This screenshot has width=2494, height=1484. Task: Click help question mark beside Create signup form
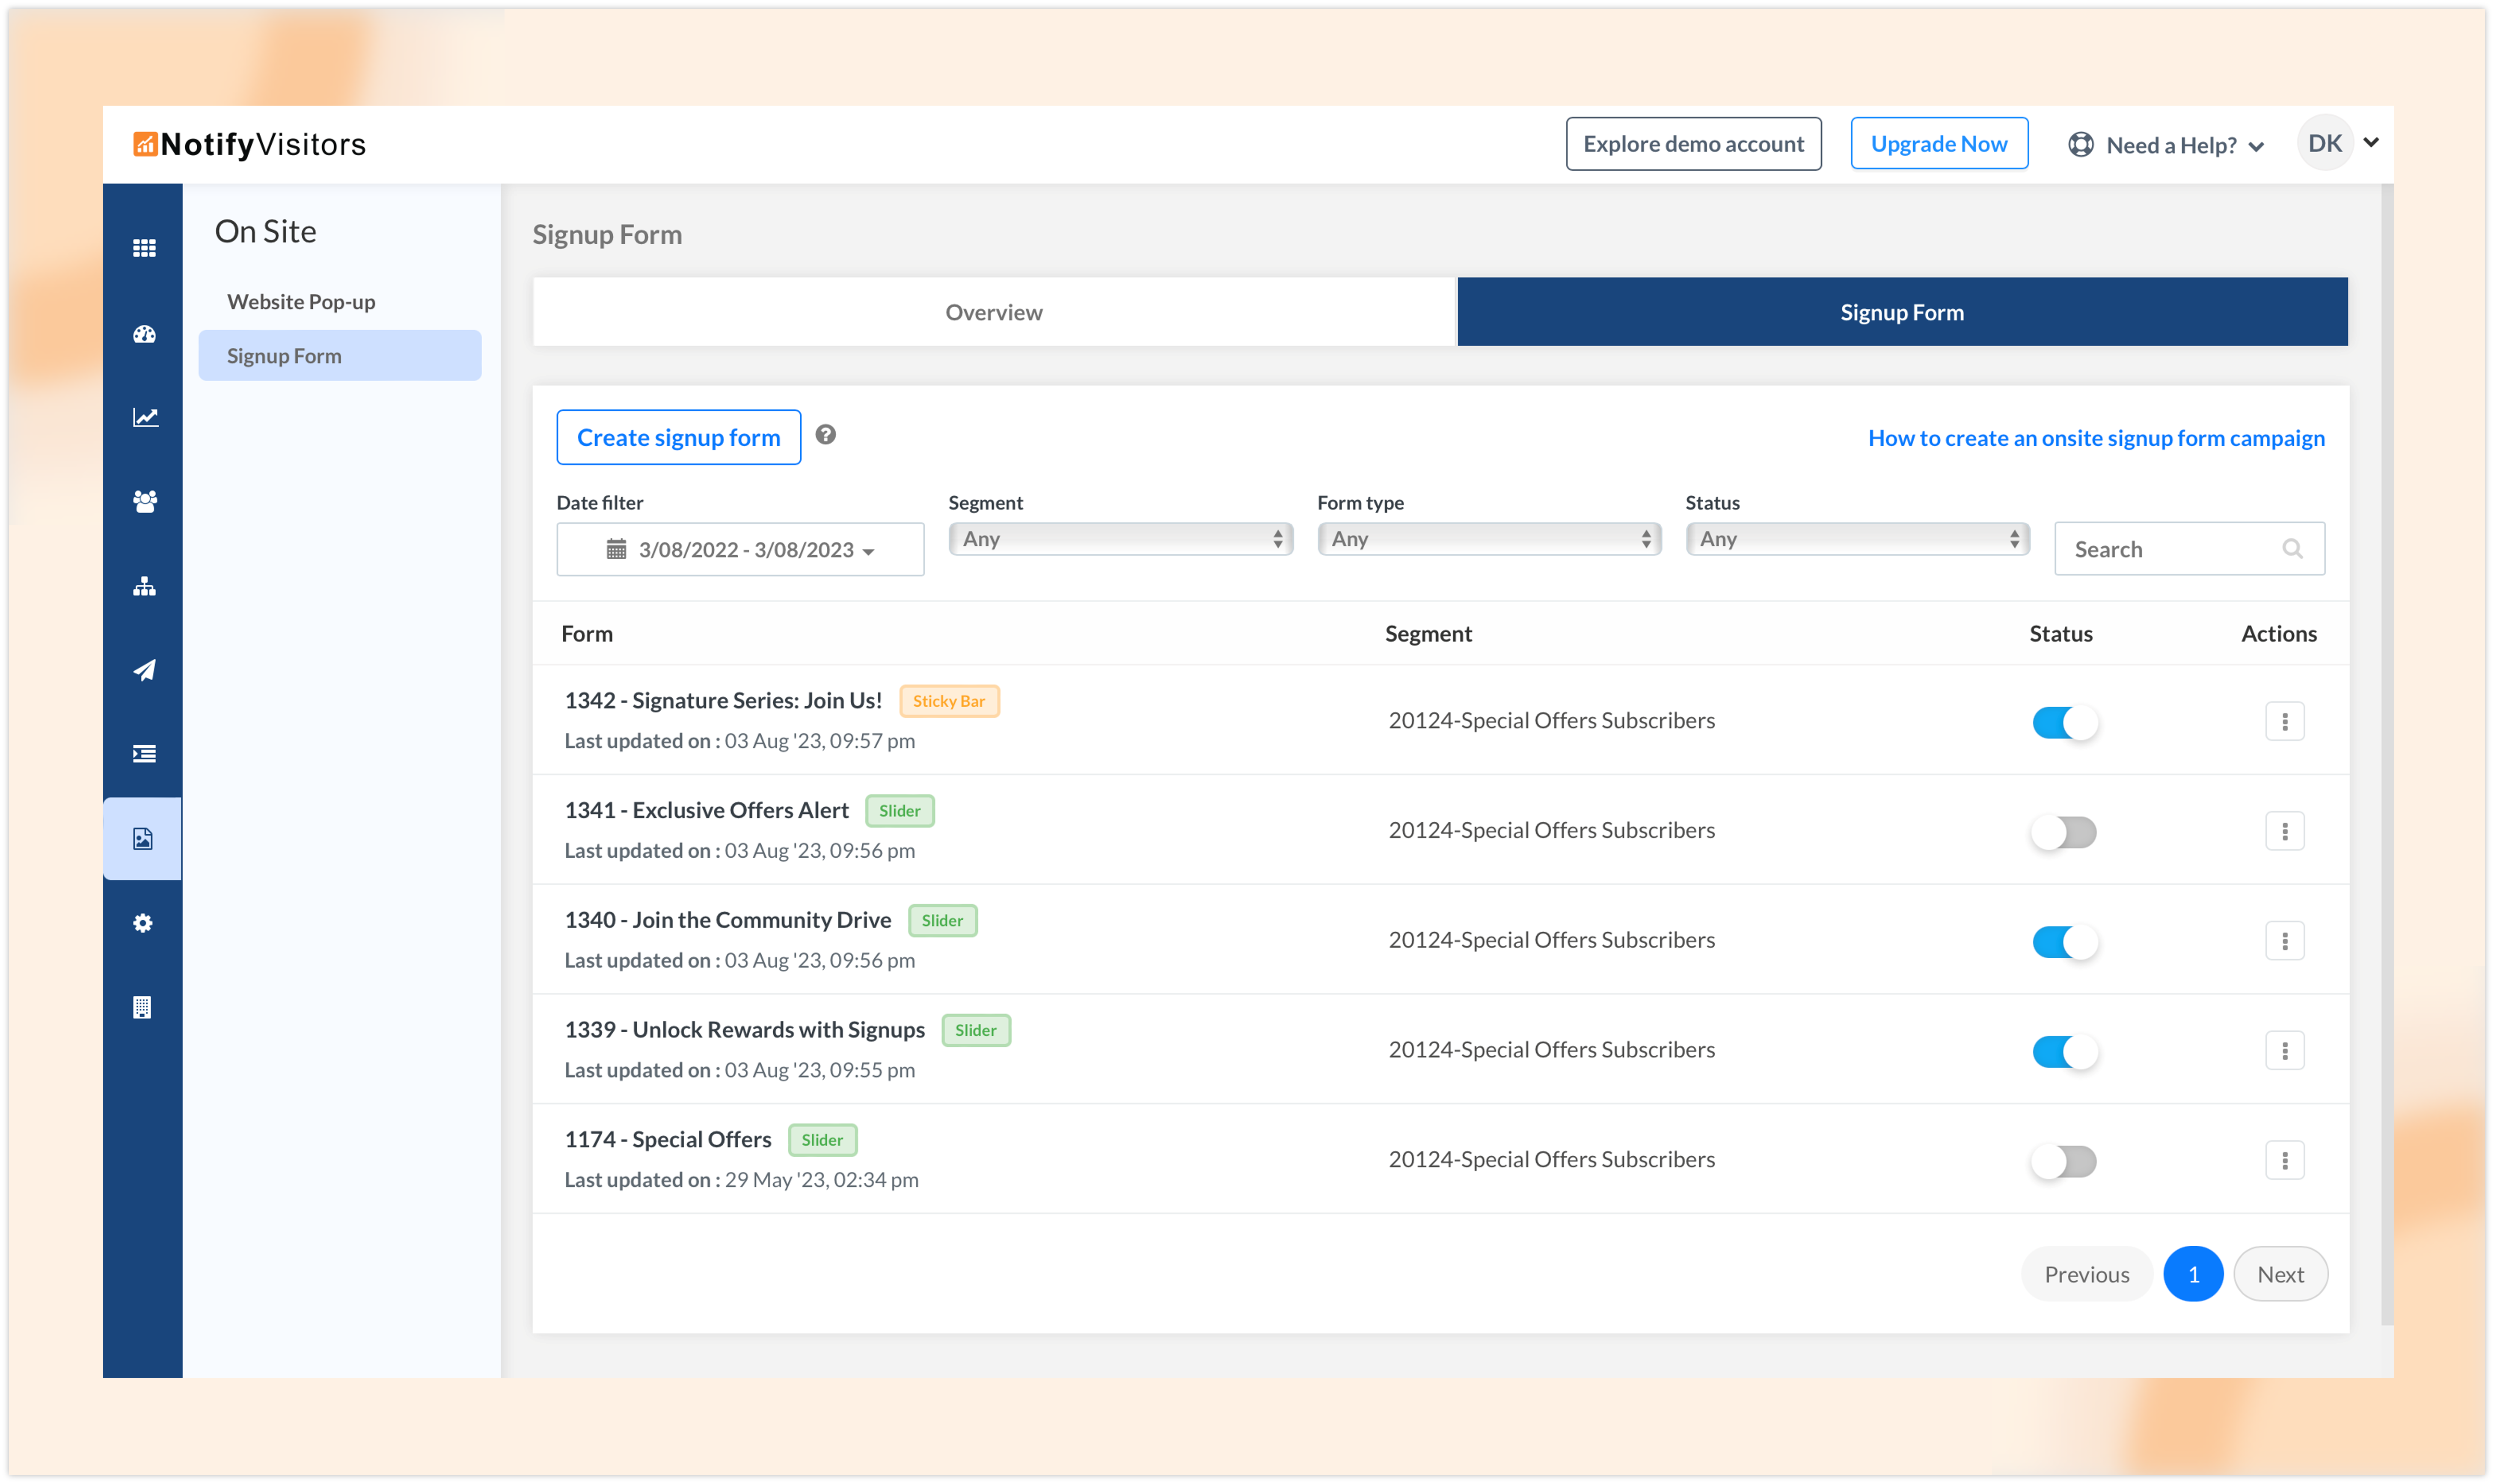(x=825, y=435)
